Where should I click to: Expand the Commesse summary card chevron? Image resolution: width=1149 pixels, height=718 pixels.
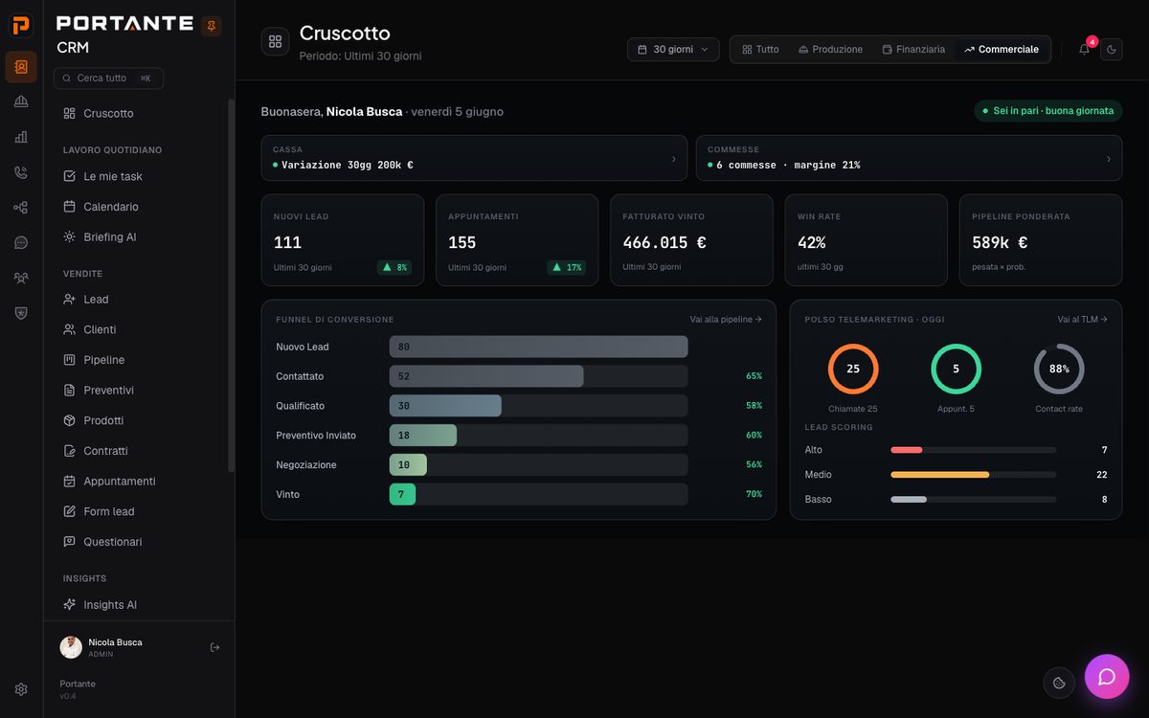(x=1109, y=159)
